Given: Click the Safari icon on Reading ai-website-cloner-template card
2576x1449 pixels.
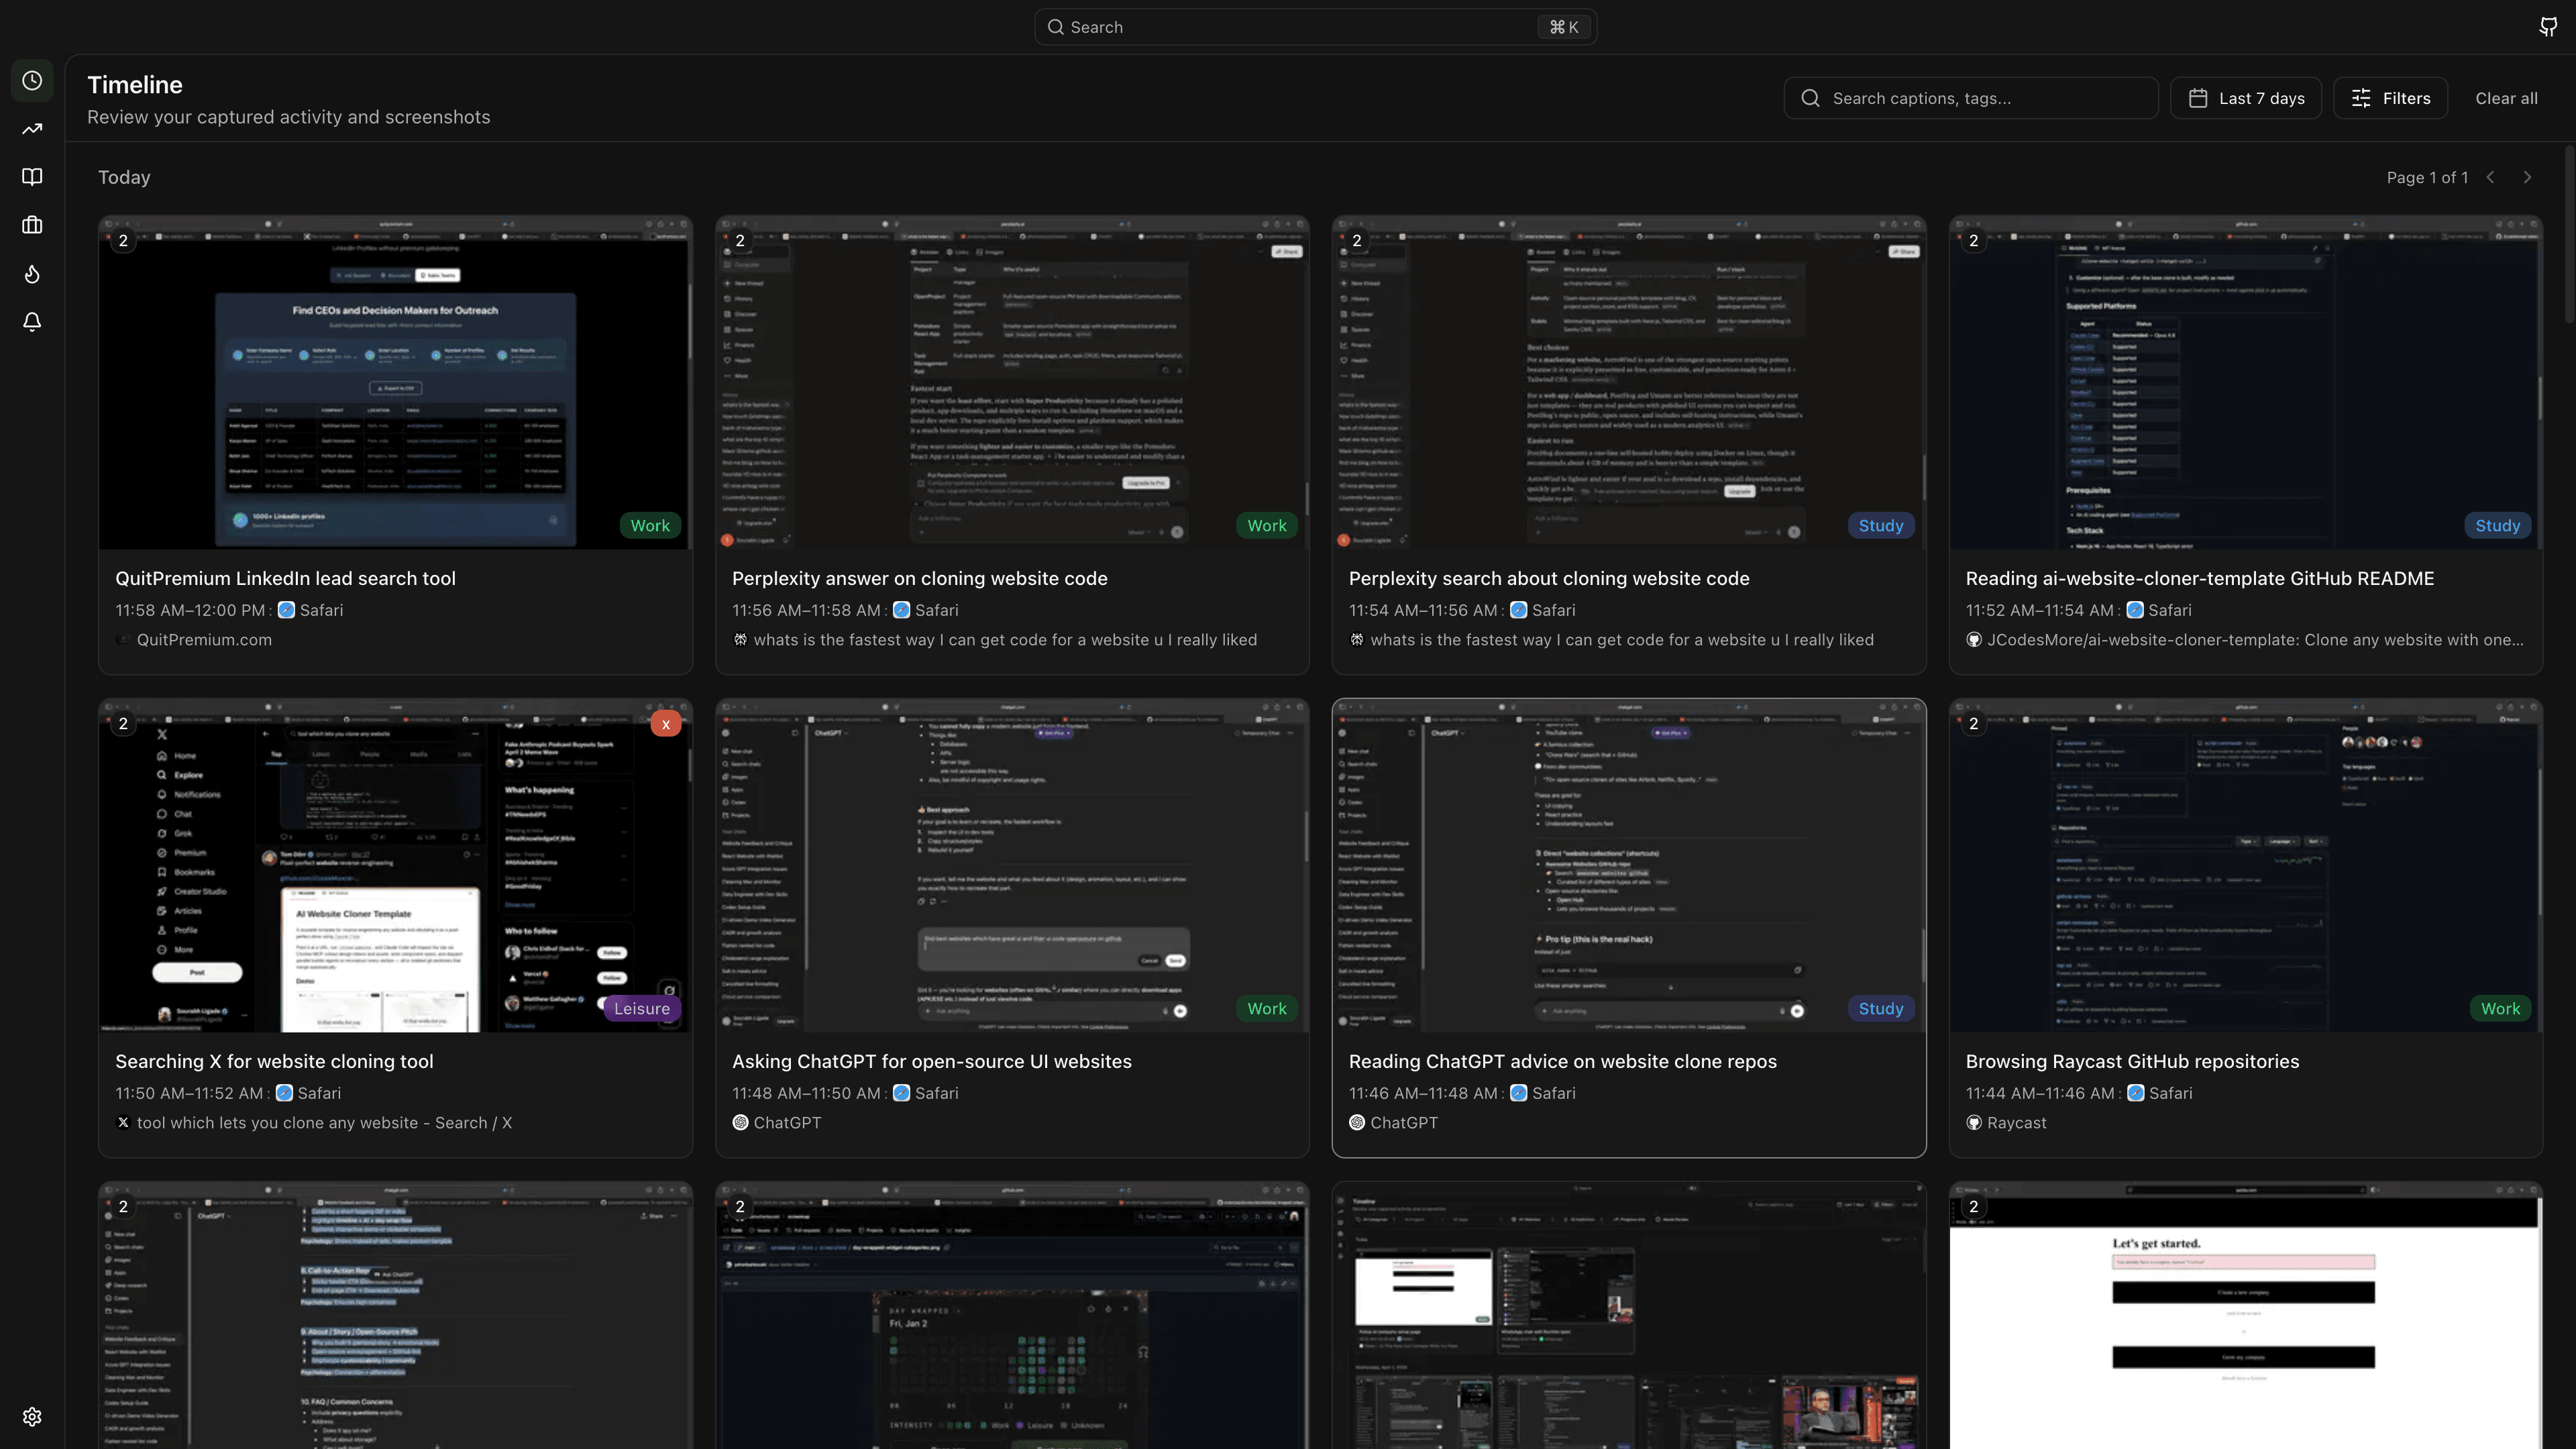Looking at the screenshot, I should click(x=2135, y=610).
